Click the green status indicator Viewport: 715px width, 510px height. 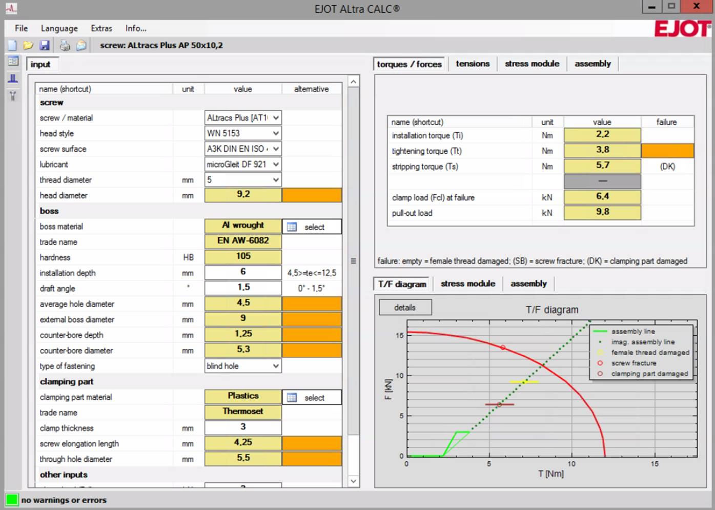[11, 500]
